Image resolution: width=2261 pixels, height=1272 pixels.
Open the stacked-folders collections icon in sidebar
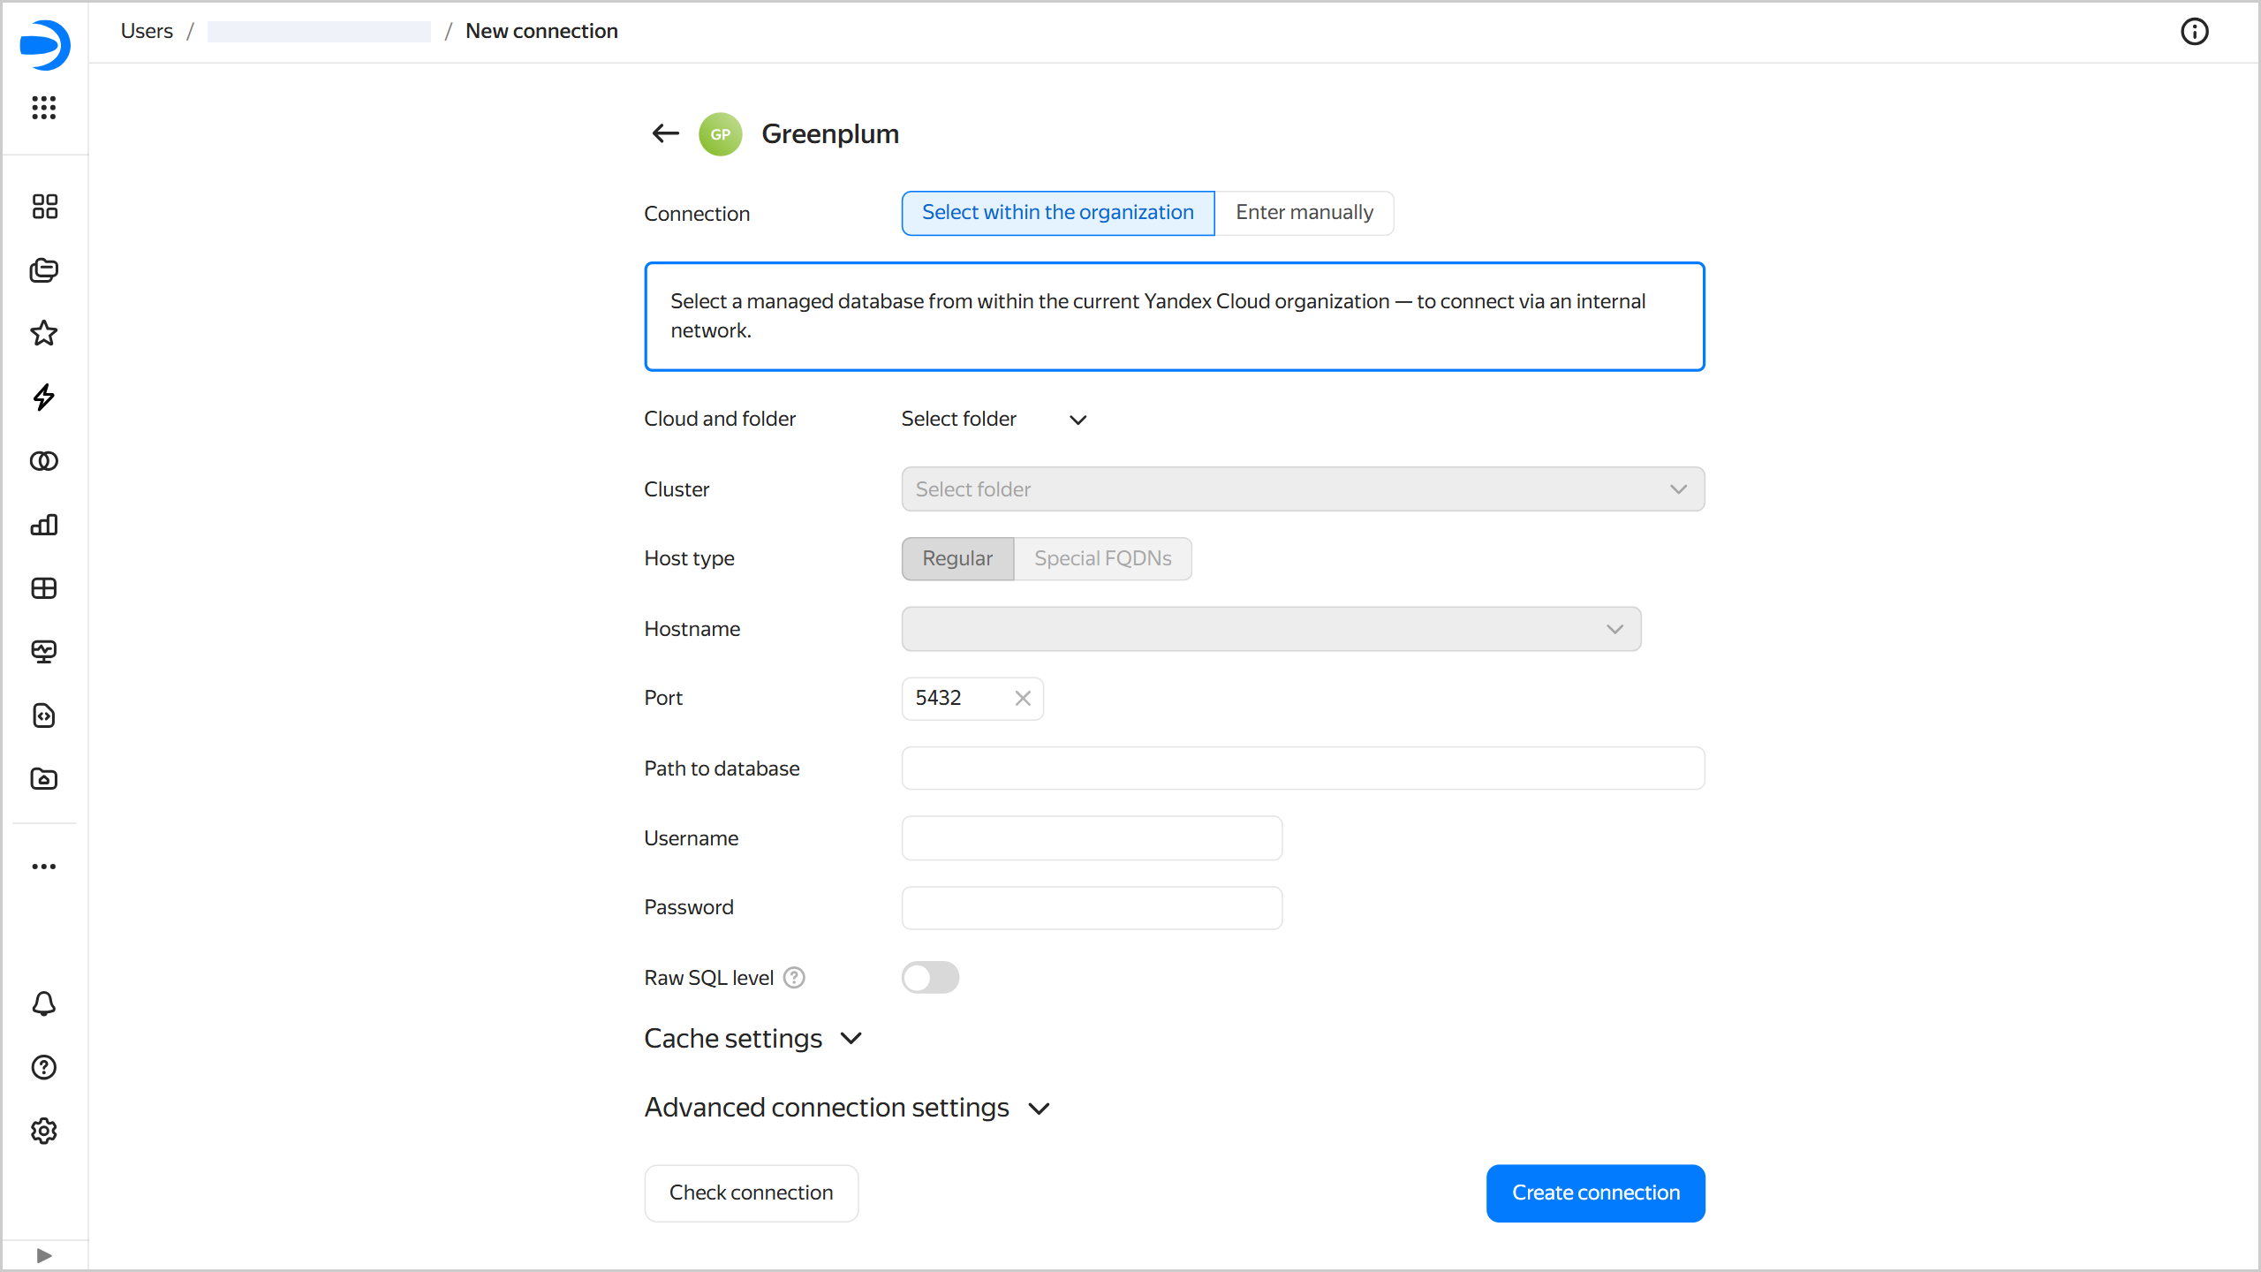pos(44,270)
